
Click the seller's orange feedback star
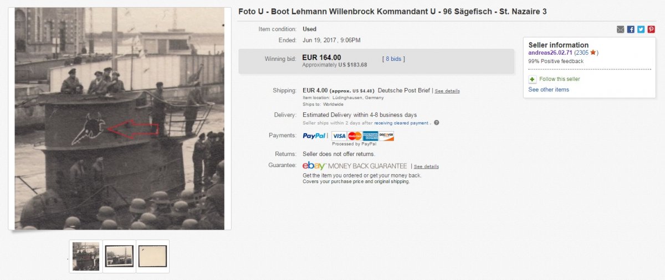(593, 53)
